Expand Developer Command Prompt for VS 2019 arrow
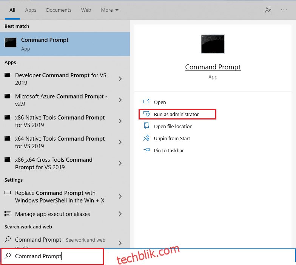Image resolution: width=296 pixels, height=265 pixels. (120, 79)
